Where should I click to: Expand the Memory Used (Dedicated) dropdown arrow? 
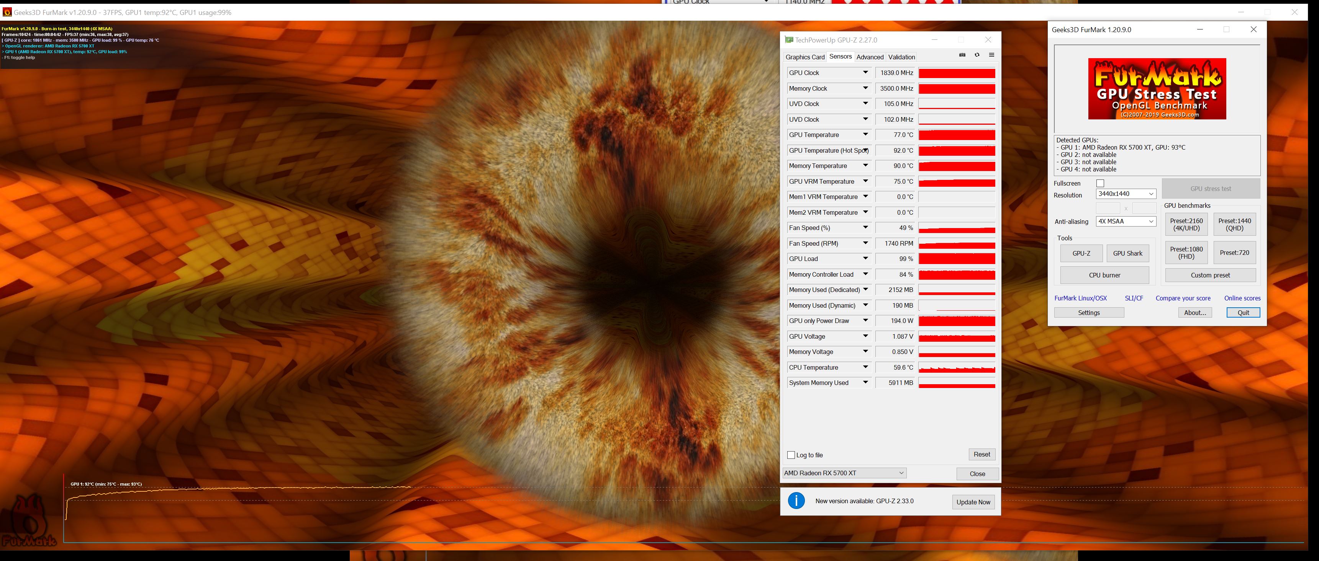coord(865,289)
